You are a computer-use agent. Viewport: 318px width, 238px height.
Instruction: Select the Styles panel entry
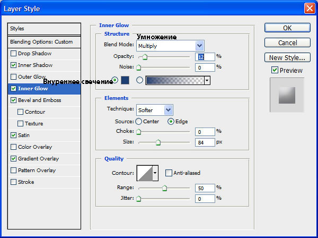tap(44, 29)
